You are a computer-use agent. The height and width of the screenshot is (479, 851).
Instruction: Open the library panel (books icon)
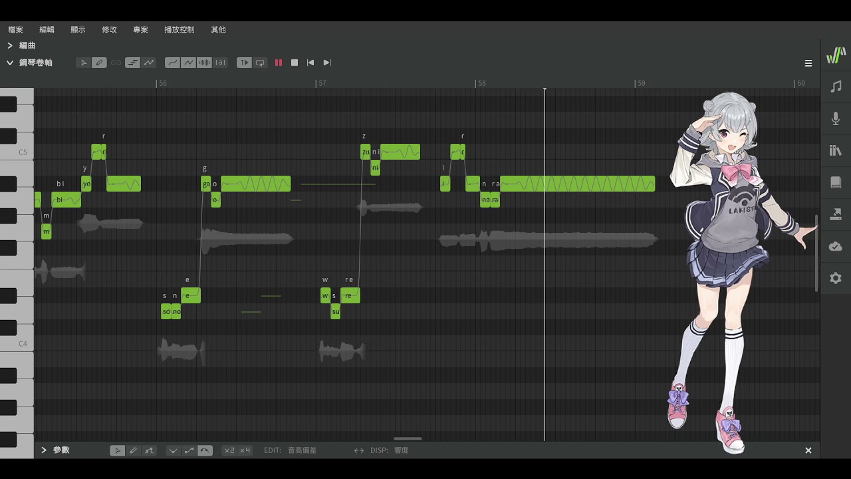coord(836,150)
